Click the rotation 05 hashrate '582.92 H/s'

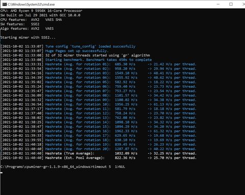click(125, 82)
